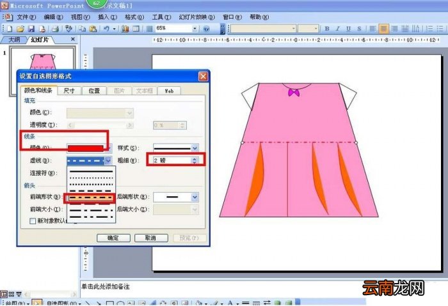This screenshot has width=448, height=306.
Task: Open the 后端形状 arrow dropdown
Action: click(195, 197)
